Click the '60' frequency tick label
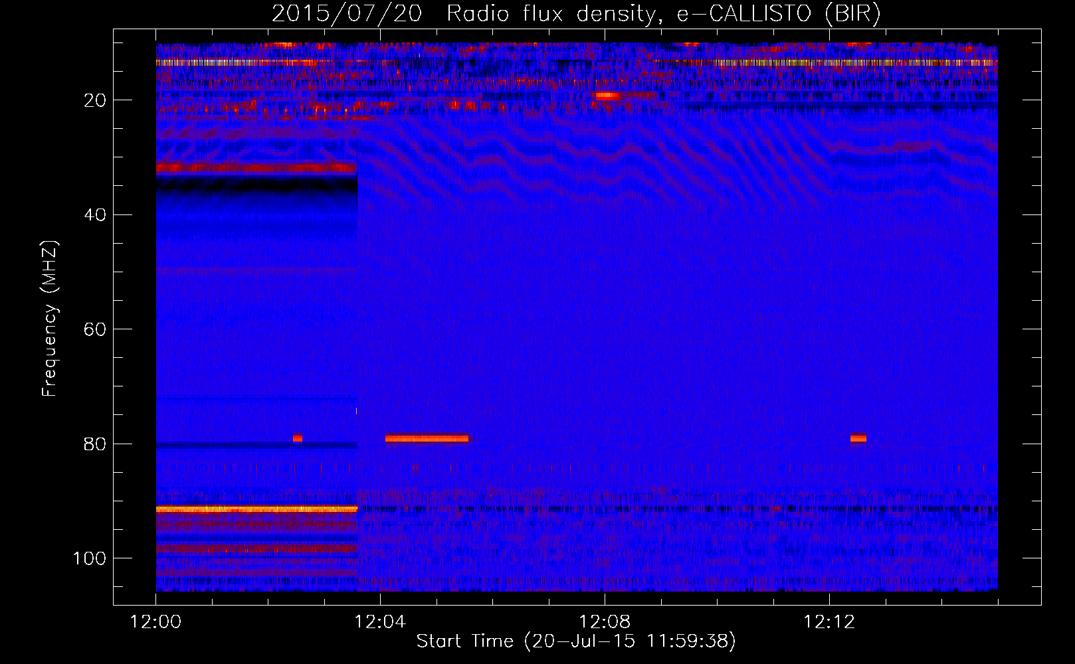 tap(95, 329)
